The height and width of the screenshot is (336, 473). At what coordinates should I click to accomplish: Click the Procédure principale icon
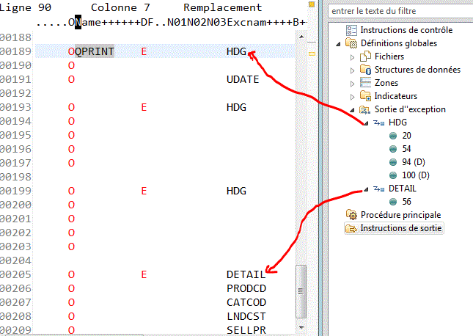(351, 215)
